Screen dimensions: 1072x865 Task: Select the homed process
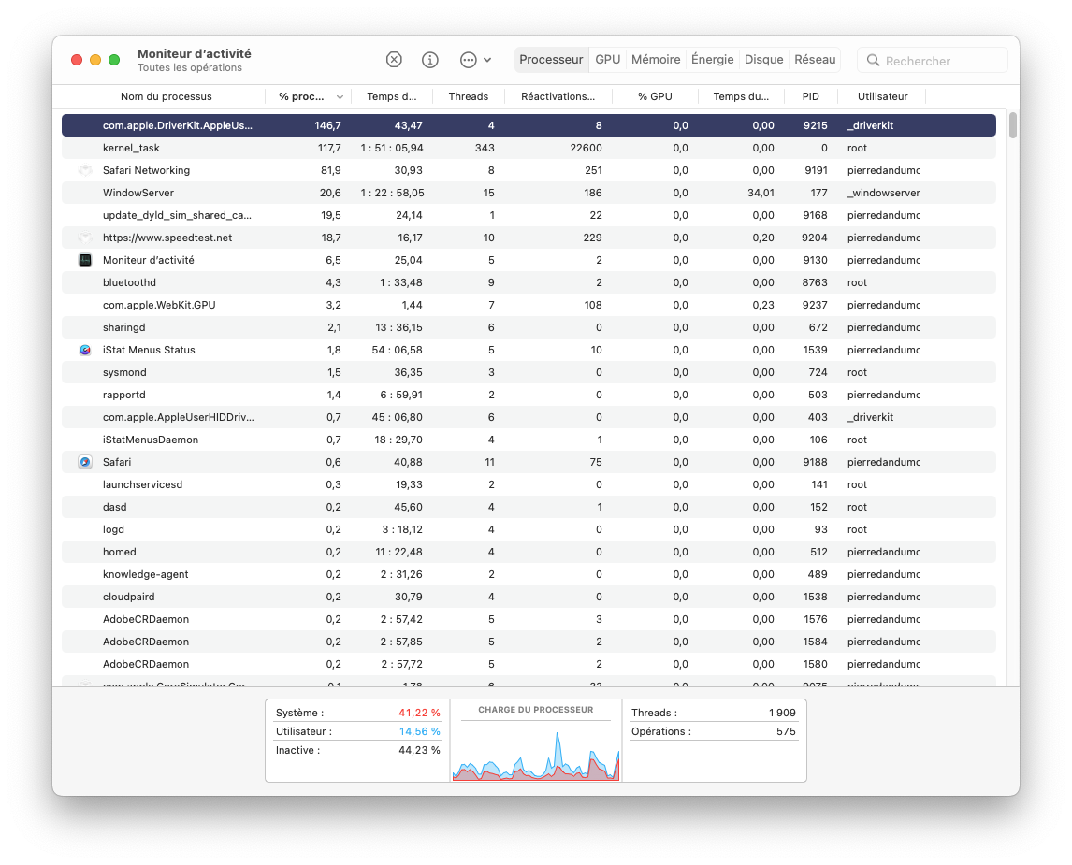tap(529, 552)
